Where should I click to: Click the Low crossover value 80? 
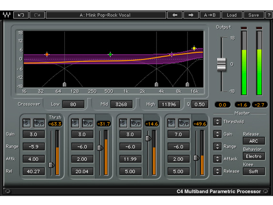(73, 104)
